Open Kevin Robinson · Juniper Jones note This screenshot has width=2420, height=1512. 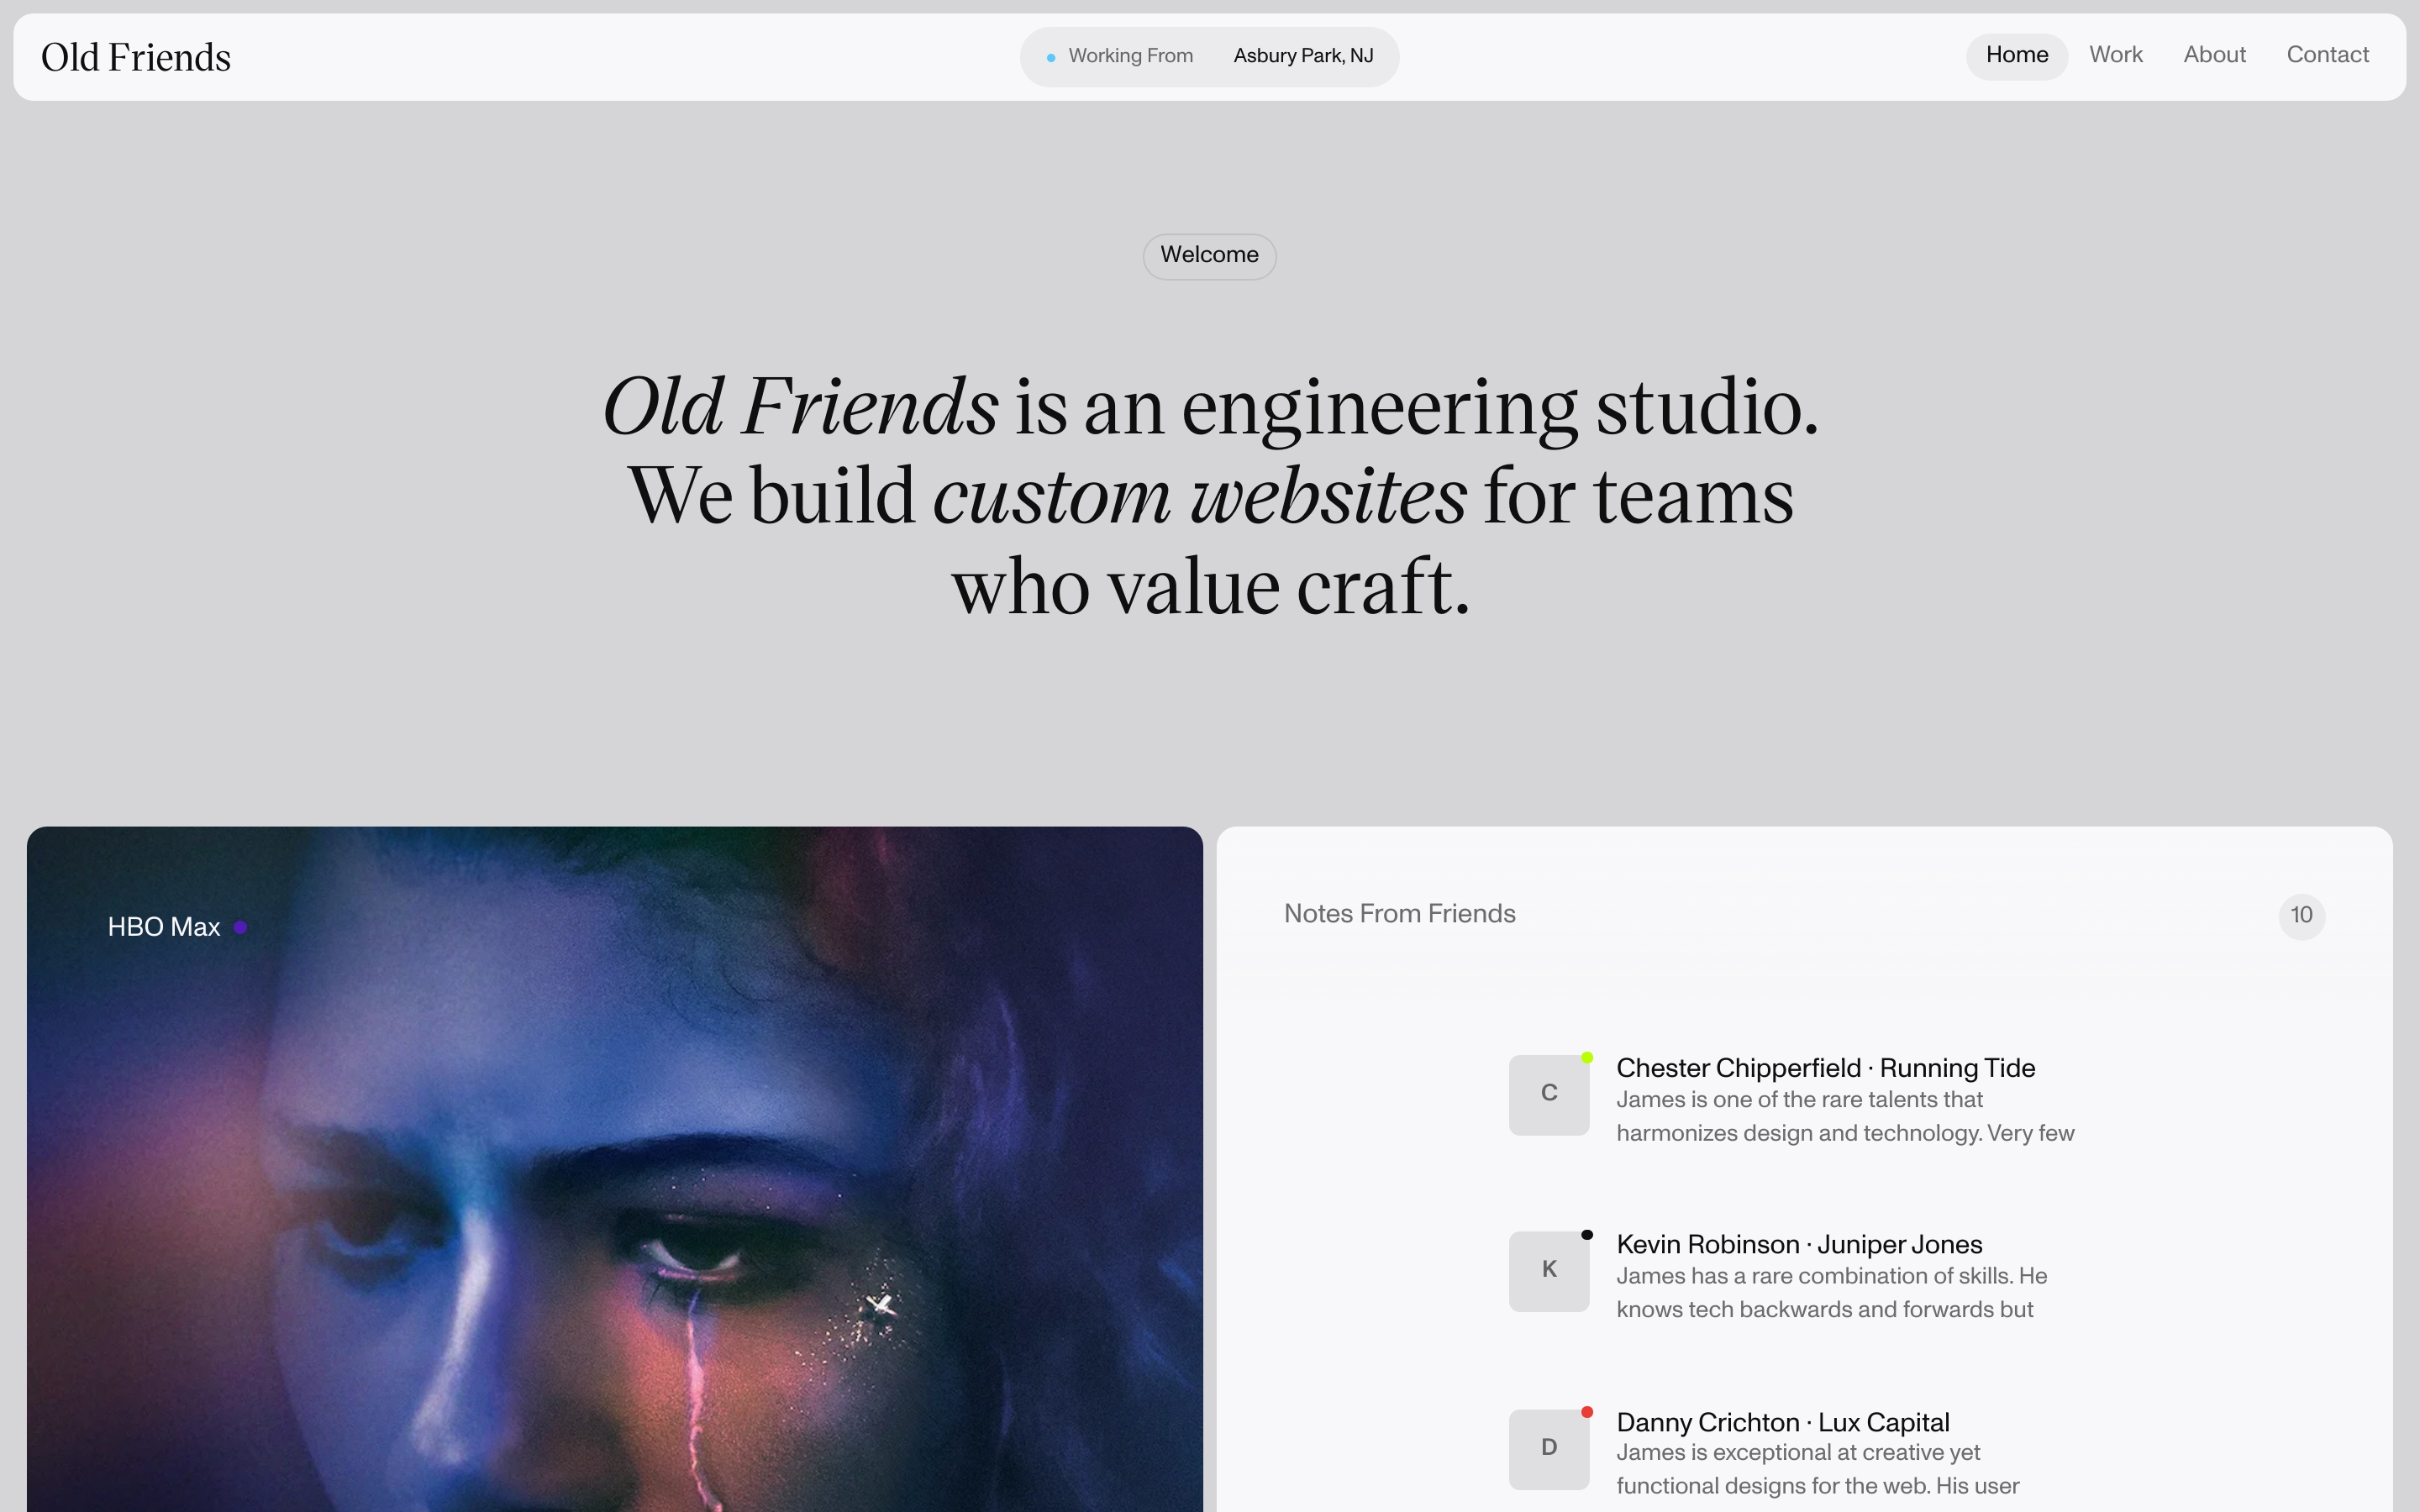[x=1798, y=1245]
